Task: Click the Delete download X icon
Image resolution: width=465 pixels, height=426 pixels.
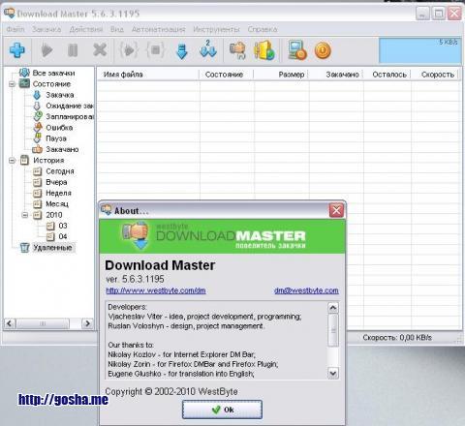Action: coord(100,50)
